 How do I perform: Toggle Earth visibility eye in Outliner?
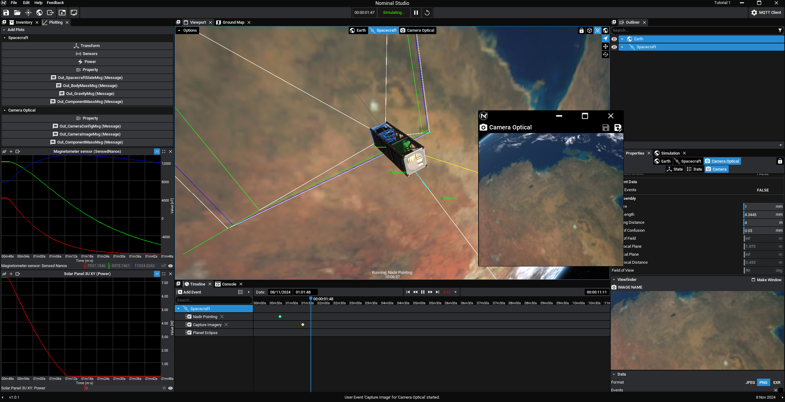tap(614, 39)
